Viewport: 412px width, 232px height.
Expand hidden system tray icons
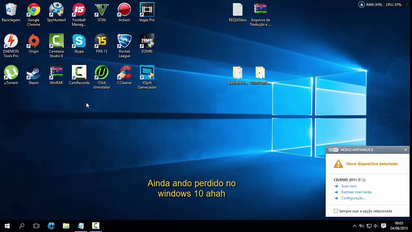[x=354, y=226]
